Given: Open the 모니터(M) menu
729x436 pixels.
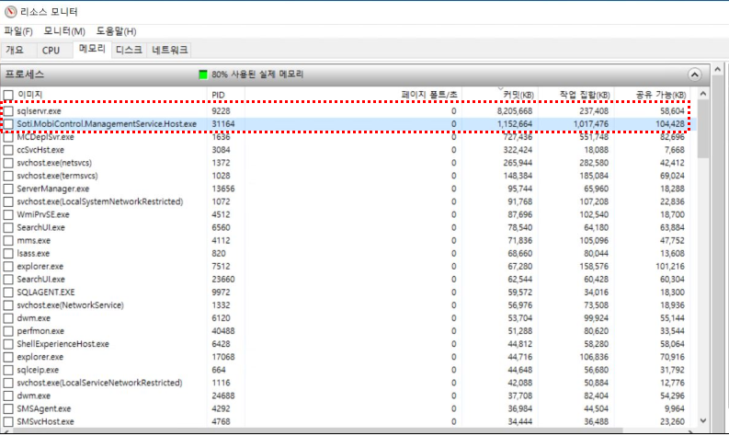Looking at the screenshot, I should 64,31.
